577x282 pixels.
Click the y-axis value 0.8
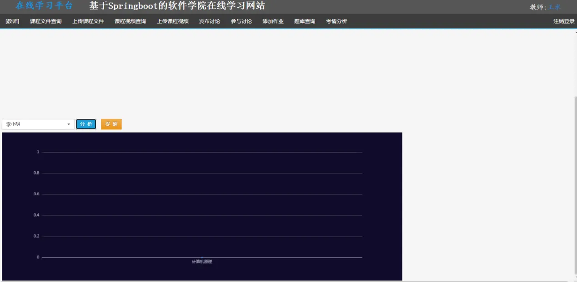click(36, 173)
